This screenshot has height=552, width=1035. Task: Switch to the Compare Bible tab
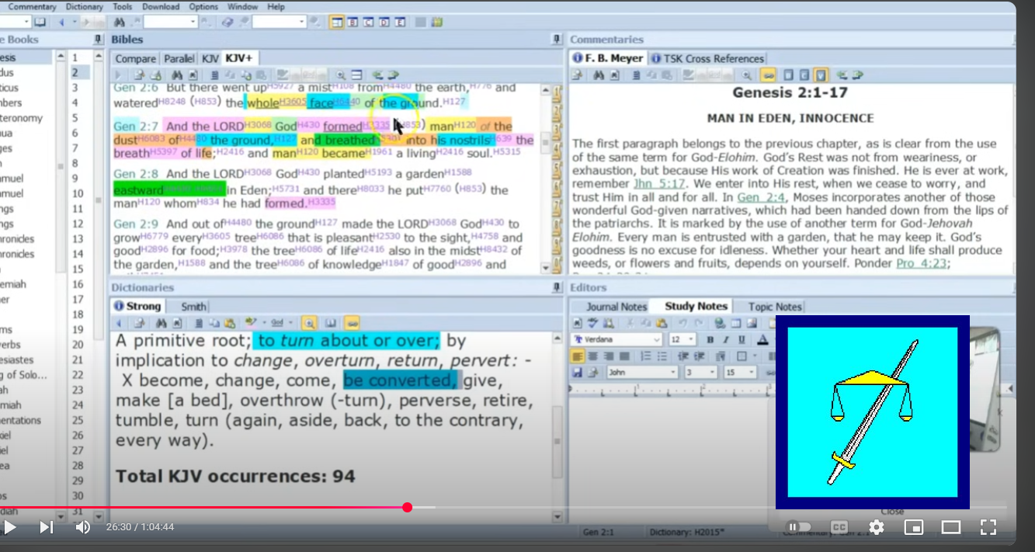(x=136, y=58)
